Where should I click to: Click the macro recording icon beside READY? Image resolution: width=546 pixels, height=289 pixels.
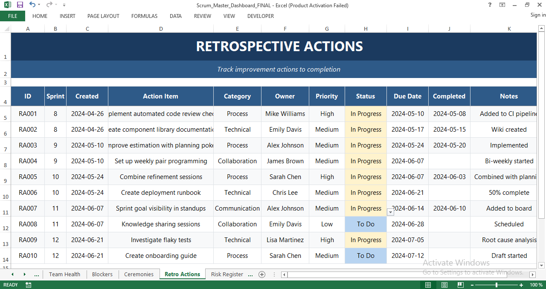(28, 284)
